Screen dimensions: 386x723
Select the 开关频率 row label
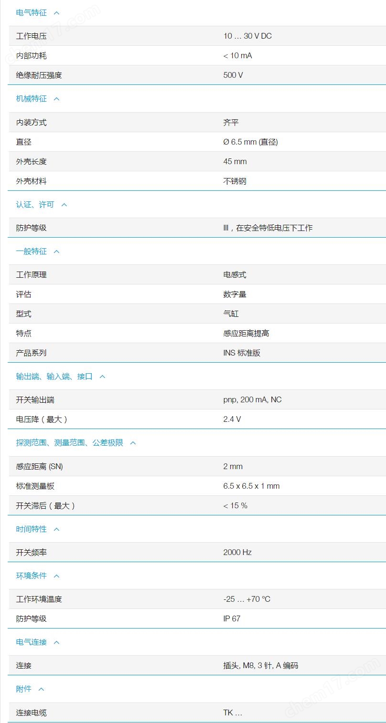tap(32, 553)
